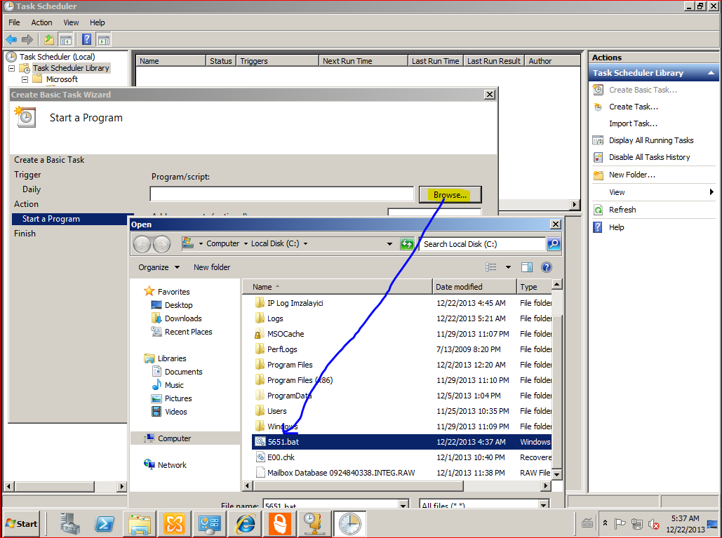Collapse the Task Scheduler Library actions section

[x=711, y=73]
